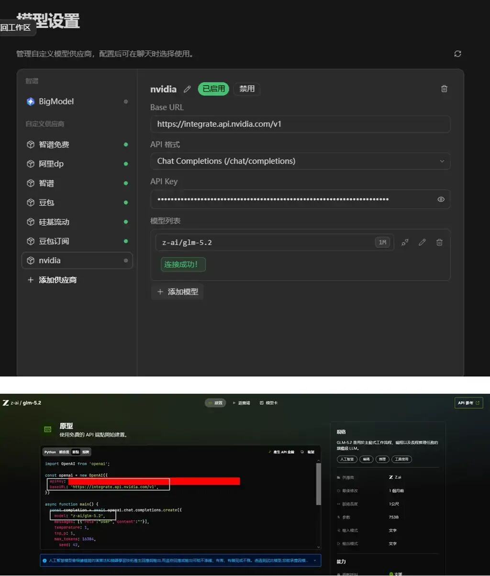Viewport: 490px width, 576px height.
Task: Select nvidia provider in sidebar
Action: (77, 261)
